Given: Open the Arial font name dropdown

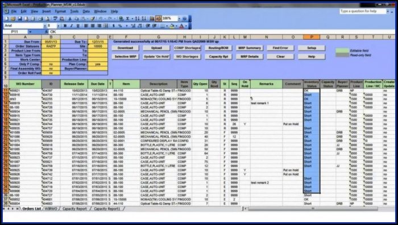Looking at the screenshot, I should (45, 26).
